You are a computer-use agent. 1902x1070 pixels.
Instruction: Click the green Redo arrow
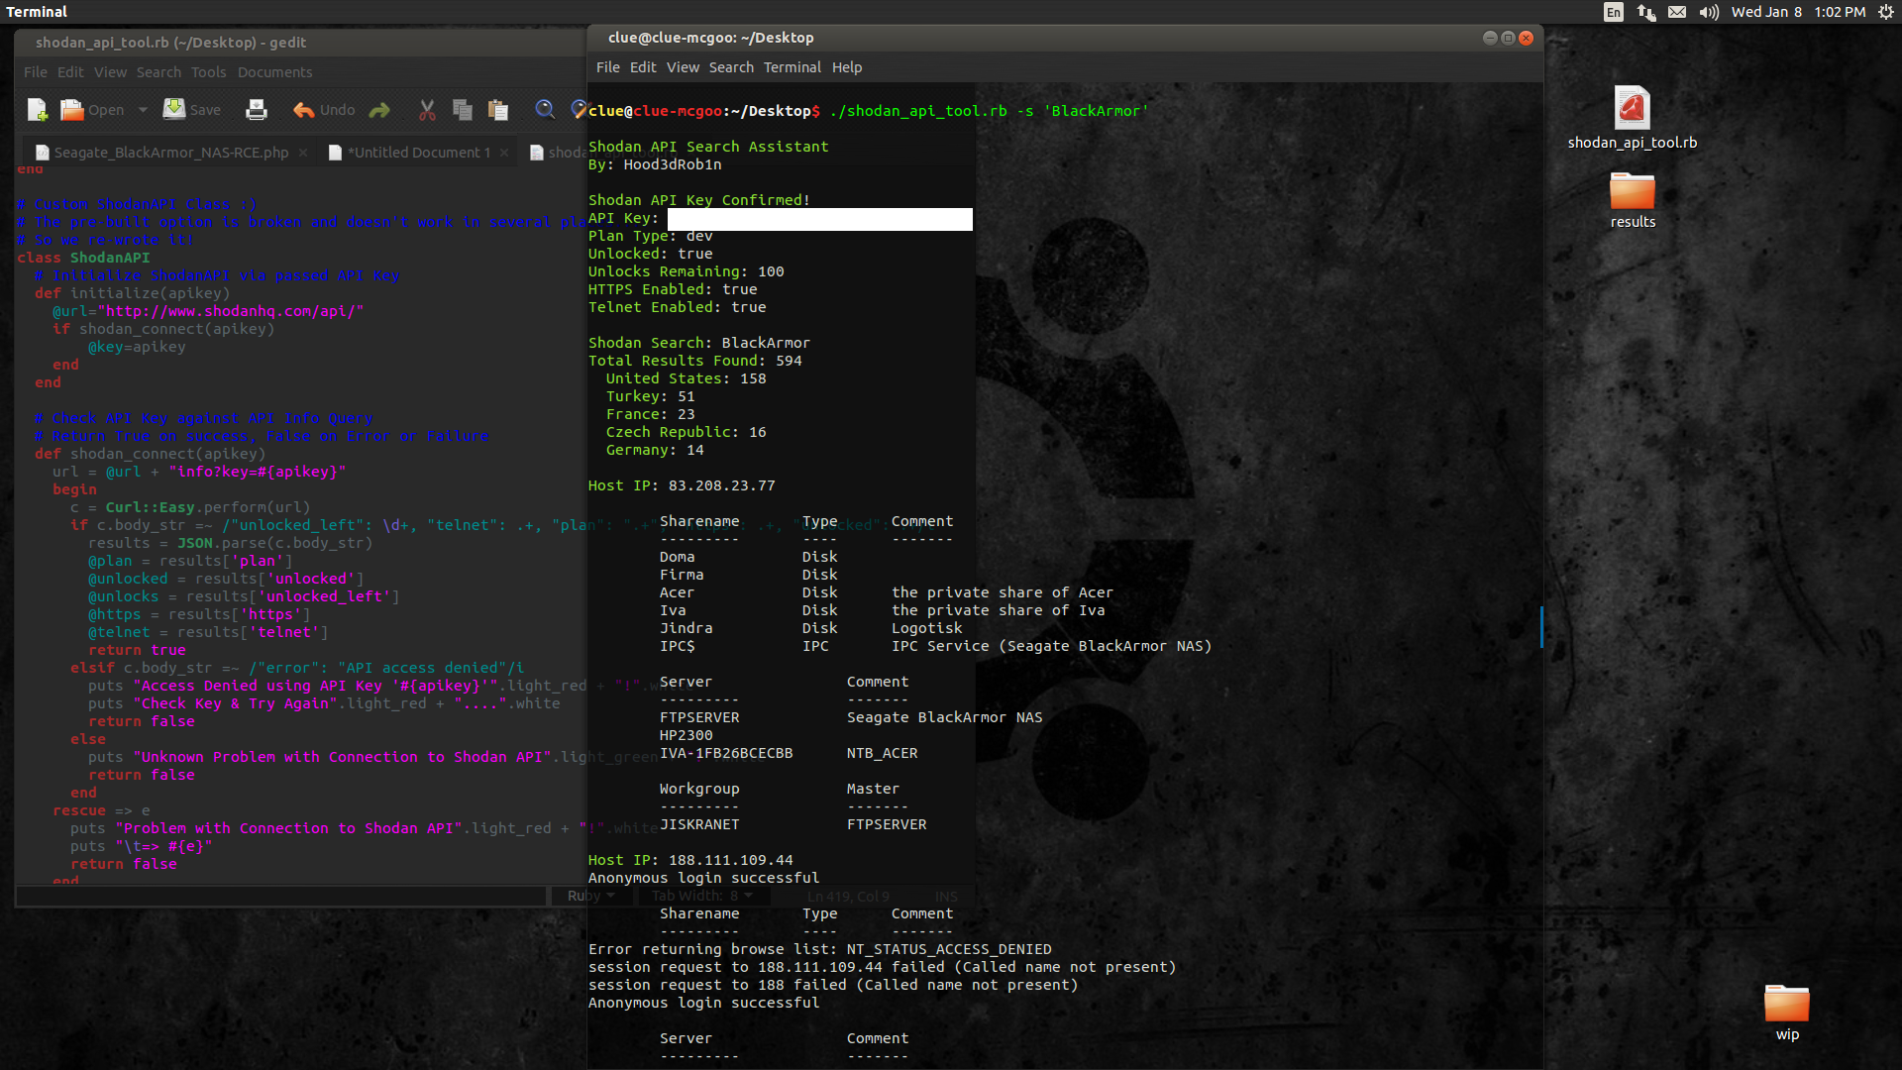pos(379,110)
